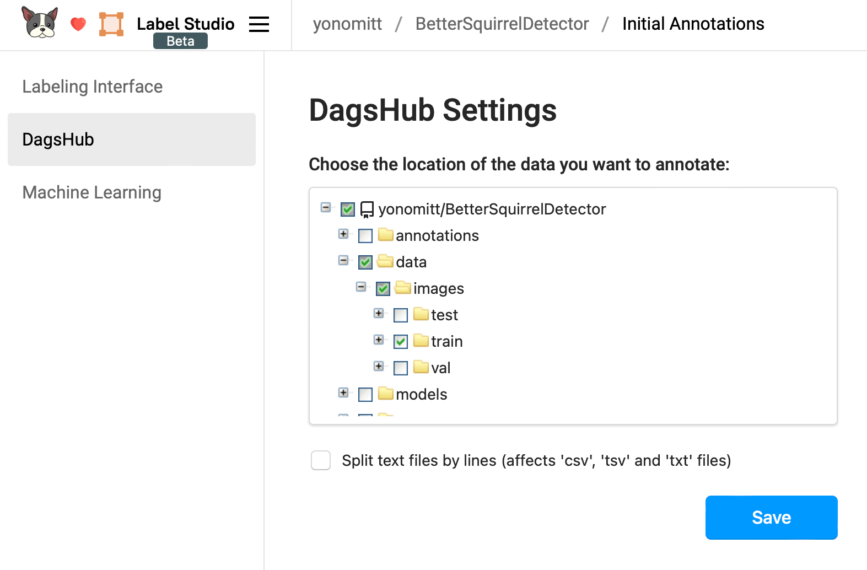
Task: Collapse the images folder
Action: tap(361, 287)
